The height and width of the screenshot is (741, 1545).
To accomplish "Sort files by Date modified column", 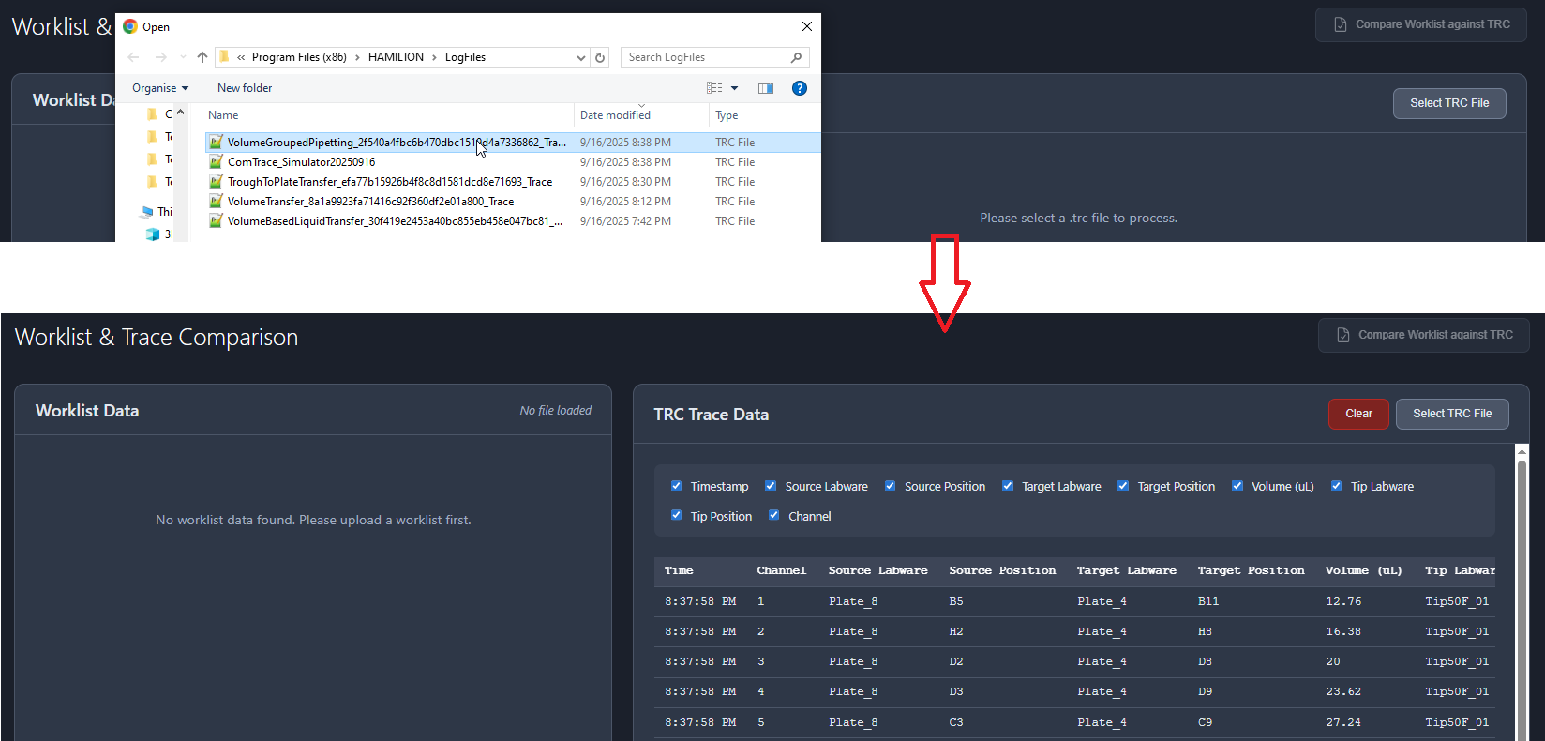I will [615, 115].
